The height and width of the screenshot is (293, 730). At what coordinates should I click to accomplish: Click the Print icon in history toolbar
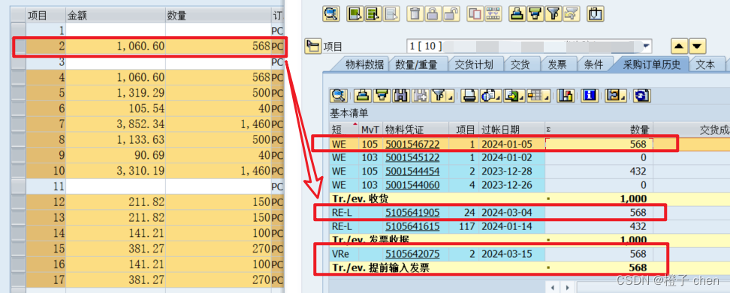[469, 96]
